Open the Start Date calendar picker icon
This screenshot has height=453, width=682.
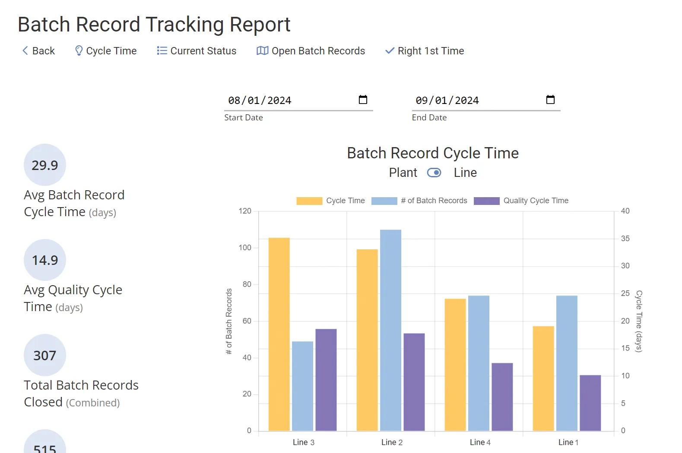(x=363, y=100)
